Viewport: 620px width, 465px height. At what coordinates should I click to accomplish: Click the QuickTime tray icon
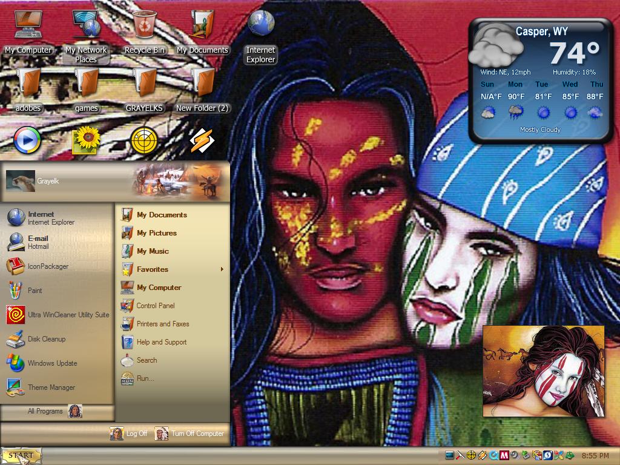click(x=493, y=455)
